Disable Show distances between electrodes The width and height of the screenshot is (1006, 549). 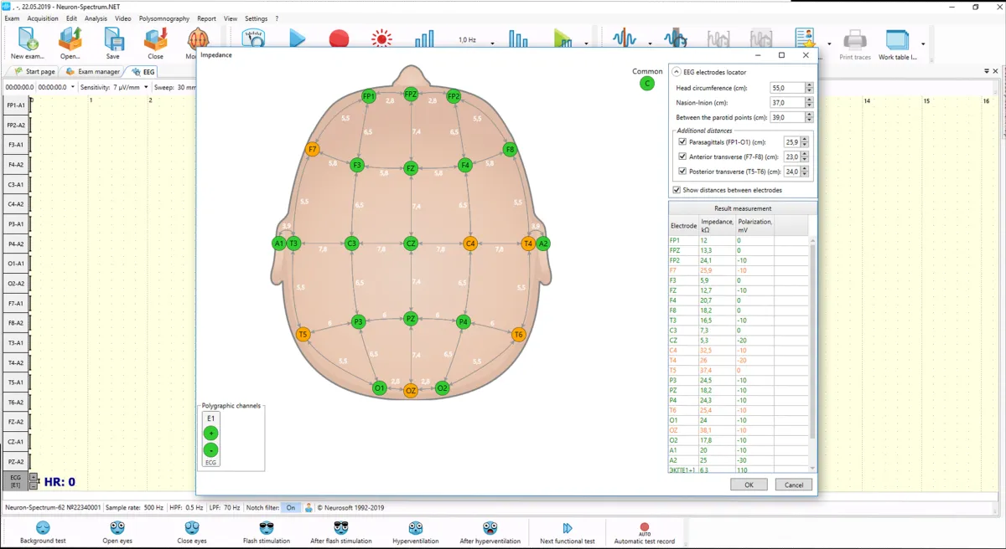[677, 190]
